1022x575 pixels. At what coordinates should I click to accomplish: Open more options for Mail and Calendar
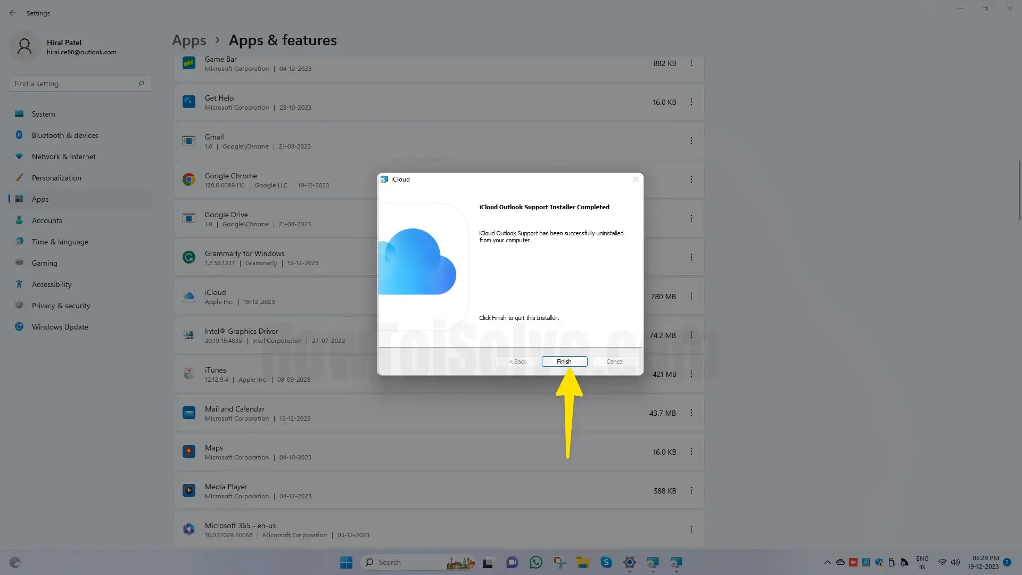pyautogui.click(x=691, y=413)
